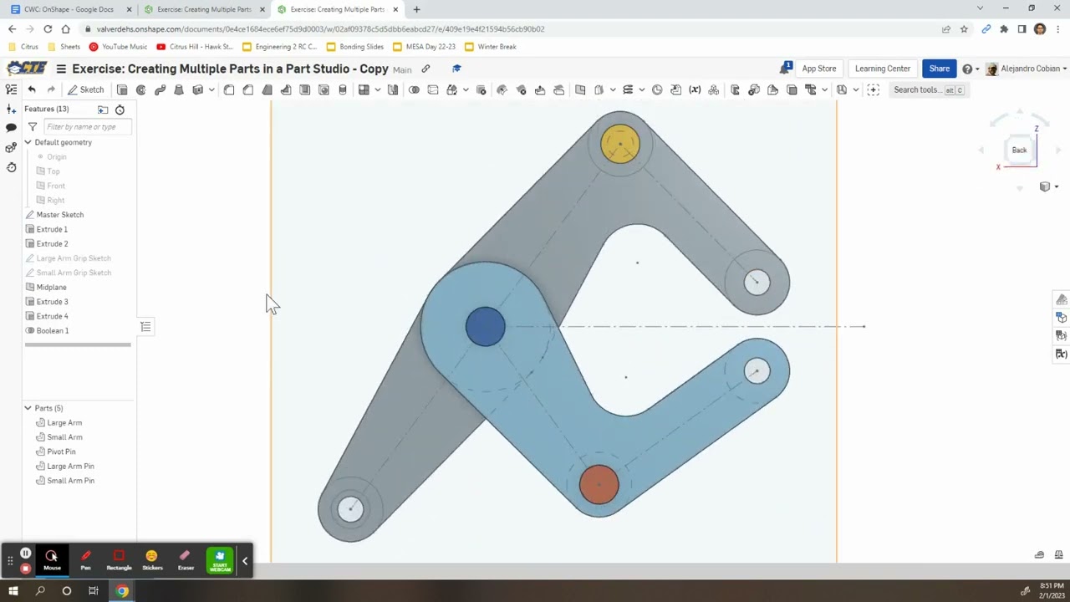Open the Stickers annotation tool
1070x602 pixels.
pyautogui.click(x=152, y=560)
